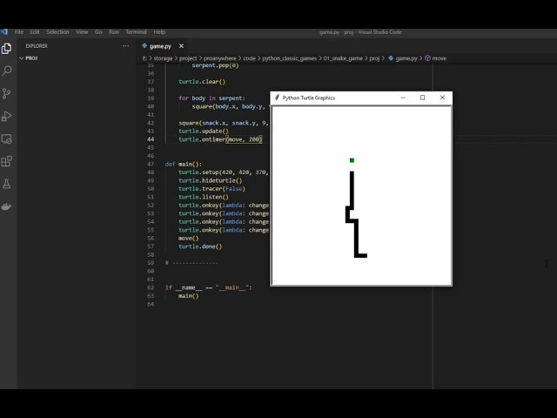
Task: Open the View menu
Action: pos(82,32)
